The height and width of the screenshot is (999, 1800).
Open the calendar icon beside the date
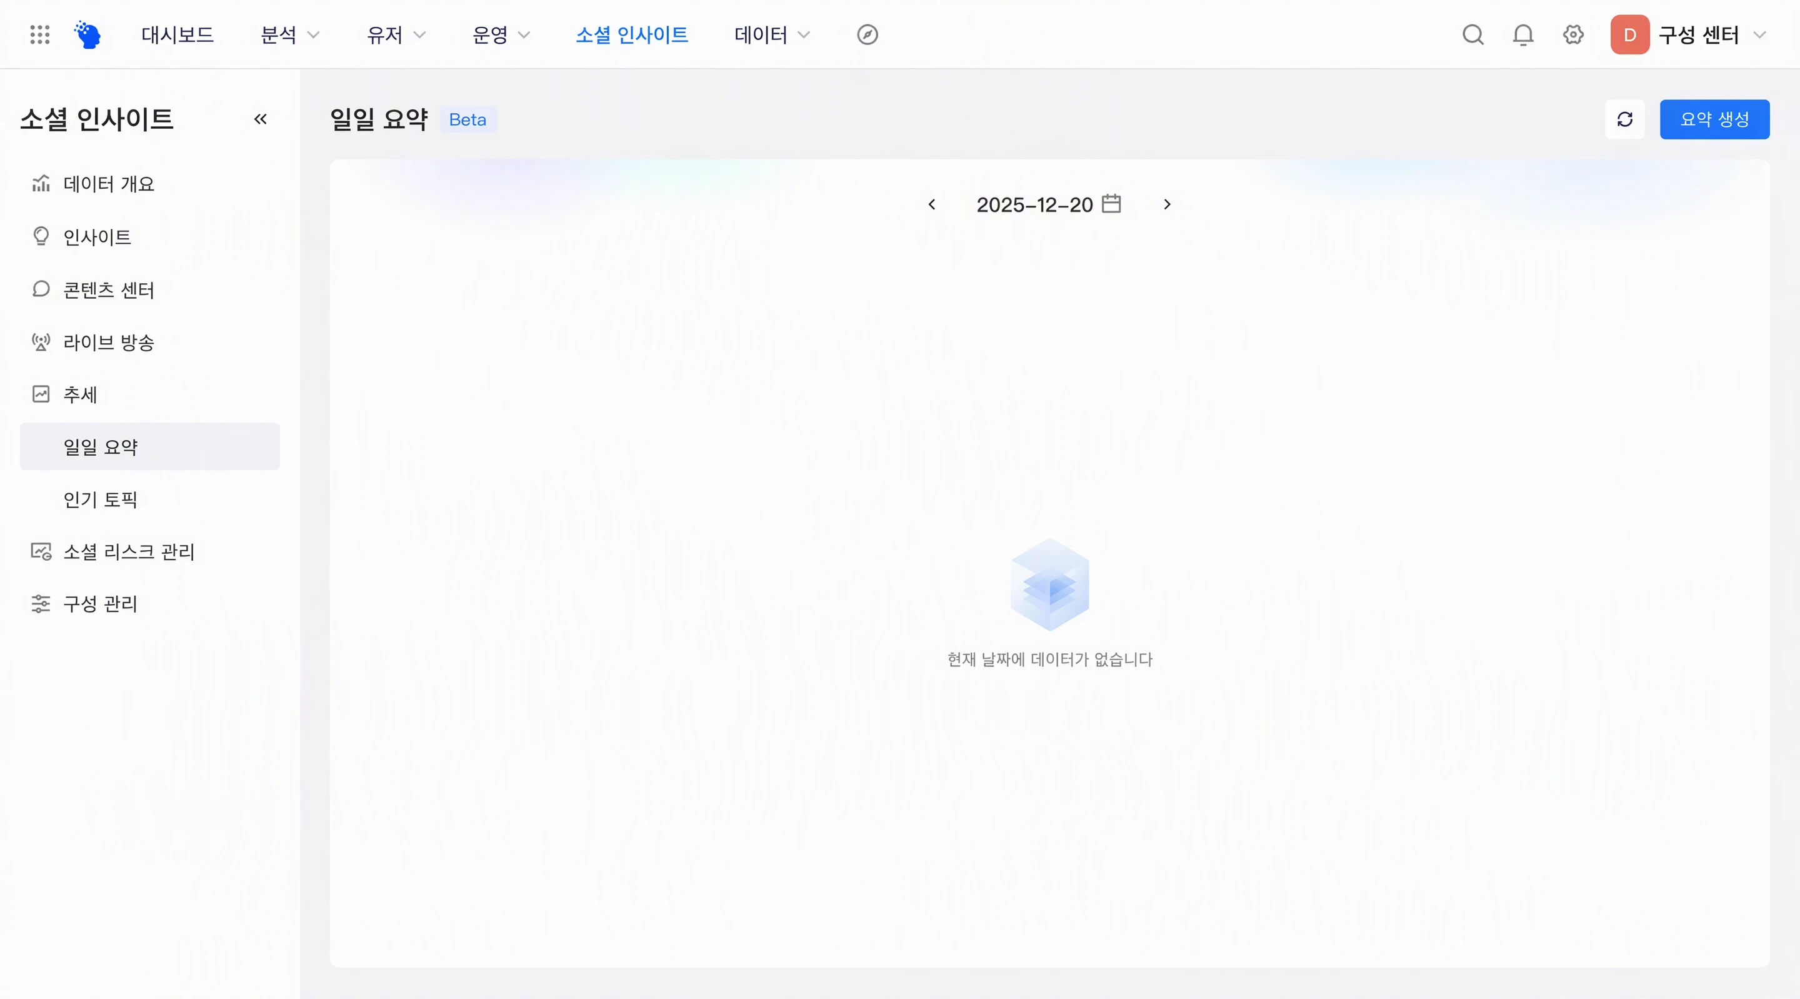tap(1111, 203)
